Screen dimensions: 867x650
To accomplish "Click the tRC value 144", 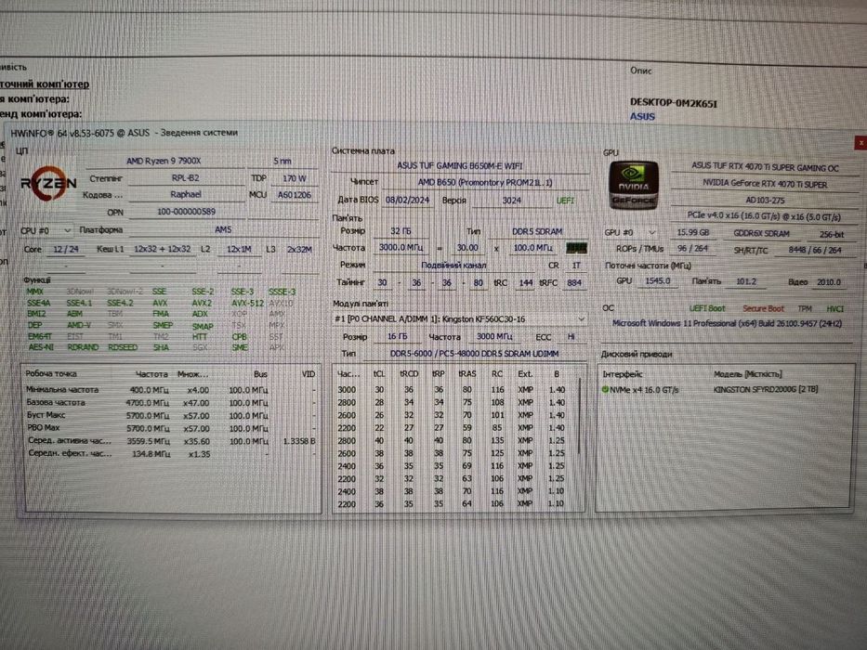I will [x=525, y=283].
